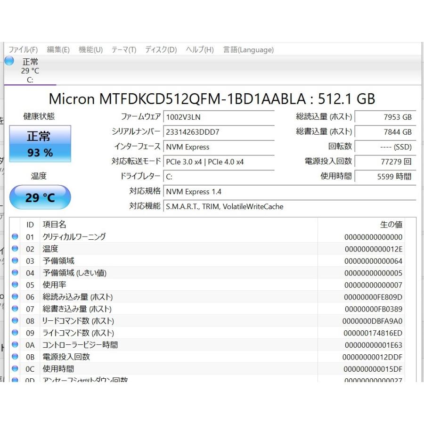
Task: Select the 総読み込み量 (ホスト) attribute row
Action: [x=207, y=297]
